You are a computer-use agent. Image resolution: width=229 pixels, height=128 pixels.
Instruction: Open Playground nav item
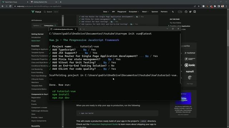122,12
